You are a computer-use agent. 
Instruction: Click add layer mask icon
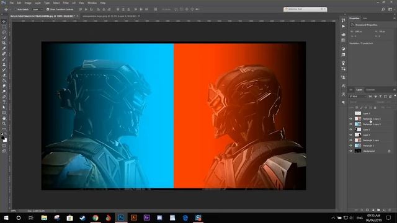(x=367, y=210)
